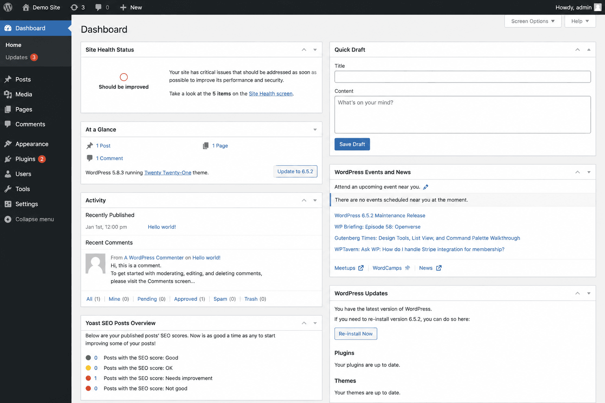Toggle Yoast SEO Posts Overview panel

coord(315,323)
